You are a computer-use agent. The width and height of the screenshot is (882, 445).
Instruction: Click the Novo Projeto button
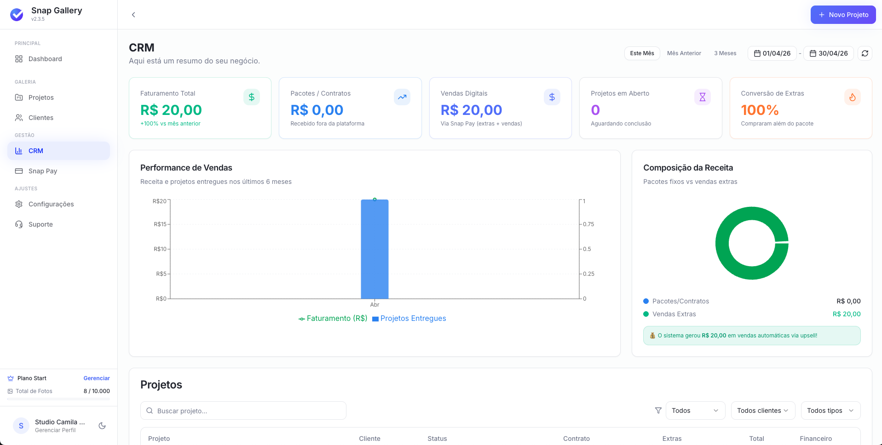coord(843,15)
